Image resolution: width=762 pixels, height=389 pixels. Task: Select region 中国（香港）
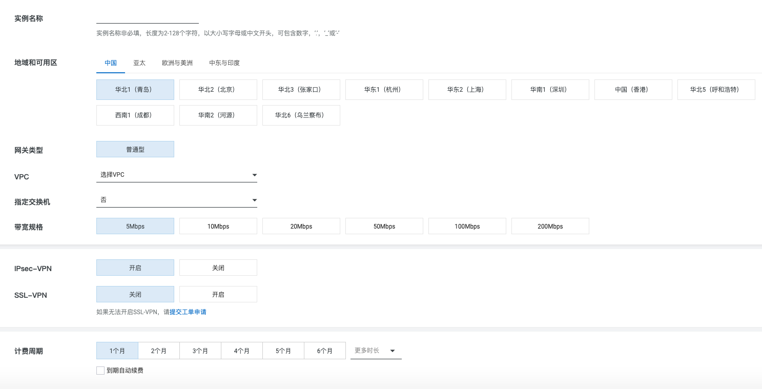pos(633,90)
